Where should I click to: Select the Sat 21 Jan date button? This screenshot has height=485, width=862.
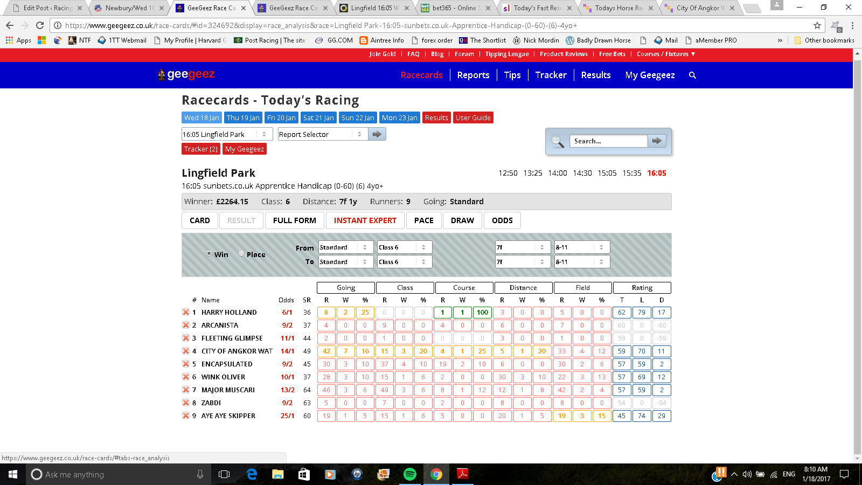click(319, 117)
